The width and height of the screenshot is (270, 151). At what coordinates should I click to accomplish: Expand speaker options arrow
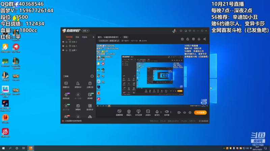[171, 112]
